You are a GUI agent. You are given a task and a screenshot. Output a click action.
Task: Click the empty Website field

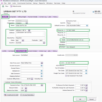point(77,42)
